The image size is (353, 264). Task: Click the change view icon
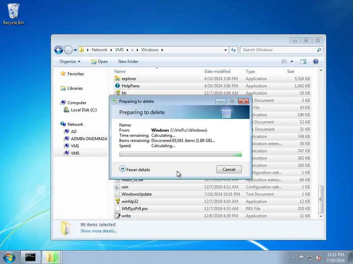coord(284,62)
